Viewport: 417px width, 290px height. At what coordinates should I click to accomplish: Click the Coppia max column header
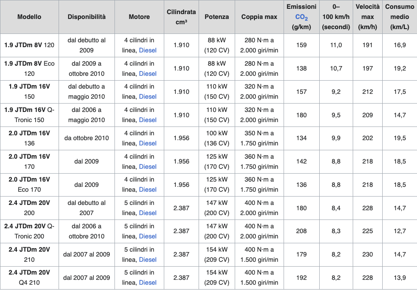[x=259, y=17]
